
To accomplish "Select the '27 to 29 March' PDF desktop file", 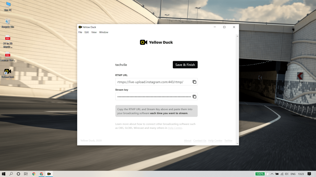I will click(8, 41).
